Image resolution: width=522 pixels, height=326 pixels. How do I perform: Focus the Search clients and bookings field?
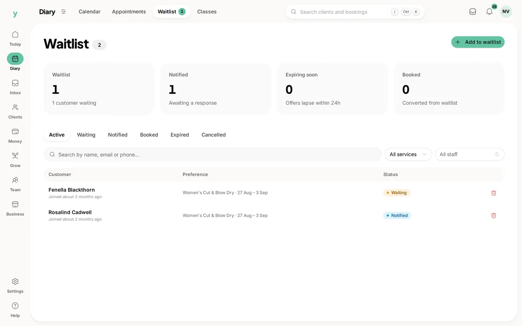[x=355, y=12]
